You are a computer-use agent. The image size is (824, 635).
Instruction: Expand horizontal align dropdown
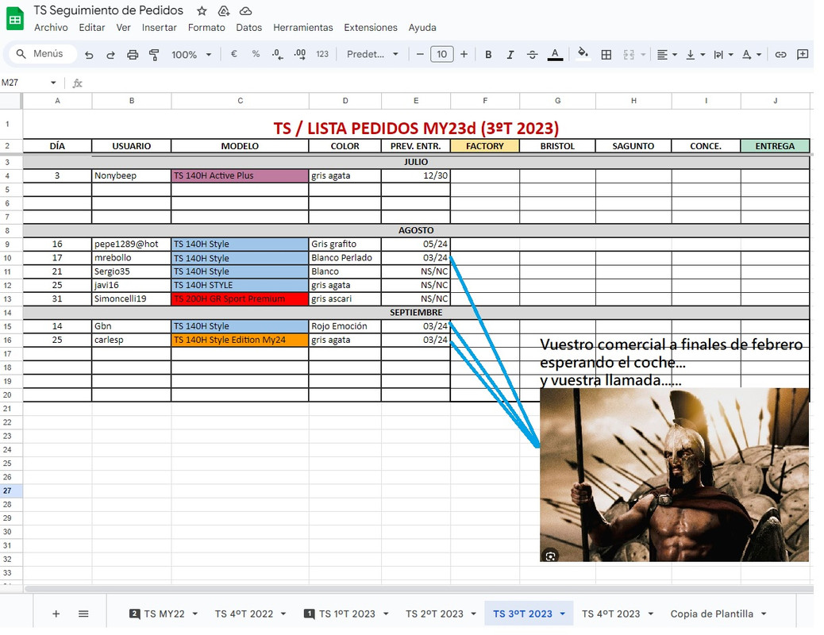click(675, 55)
